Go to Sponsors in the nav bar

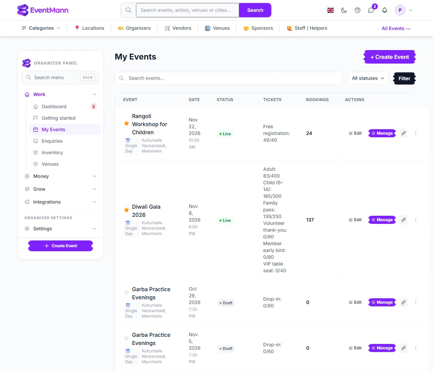tap(258, 28)
